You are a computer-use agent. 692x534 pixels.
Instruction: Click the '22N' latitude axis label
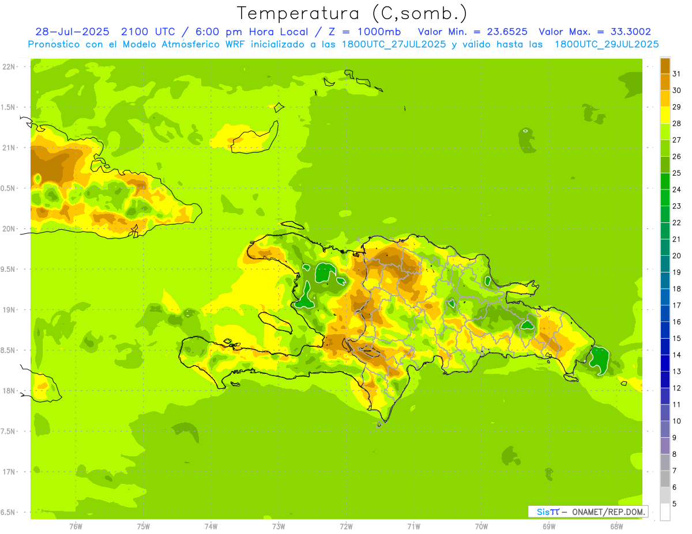[9, 67]
